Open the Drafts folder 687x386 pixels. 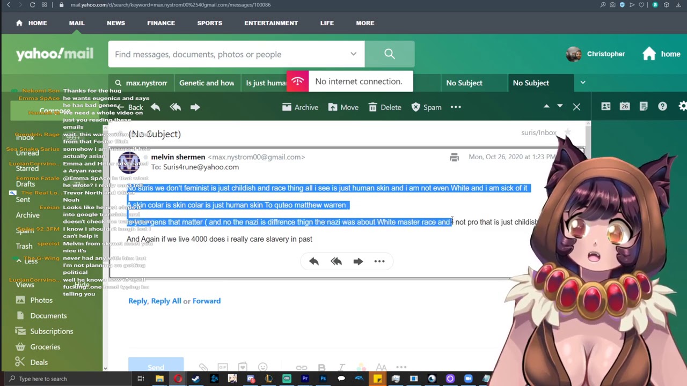(25, 184)
